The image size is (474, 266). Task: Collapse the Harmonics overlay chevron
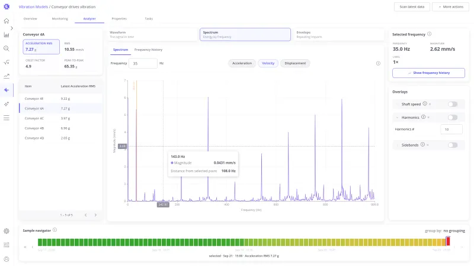397,118
